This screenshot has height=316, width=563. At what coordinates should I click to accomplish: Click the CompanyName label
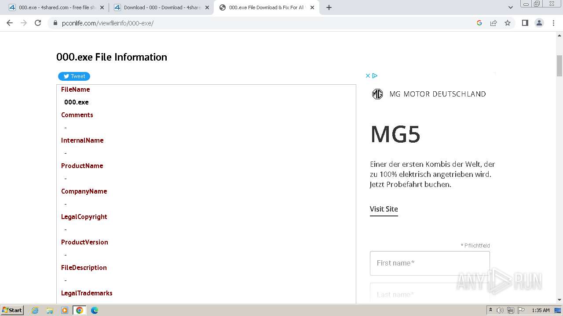[84, 191]
